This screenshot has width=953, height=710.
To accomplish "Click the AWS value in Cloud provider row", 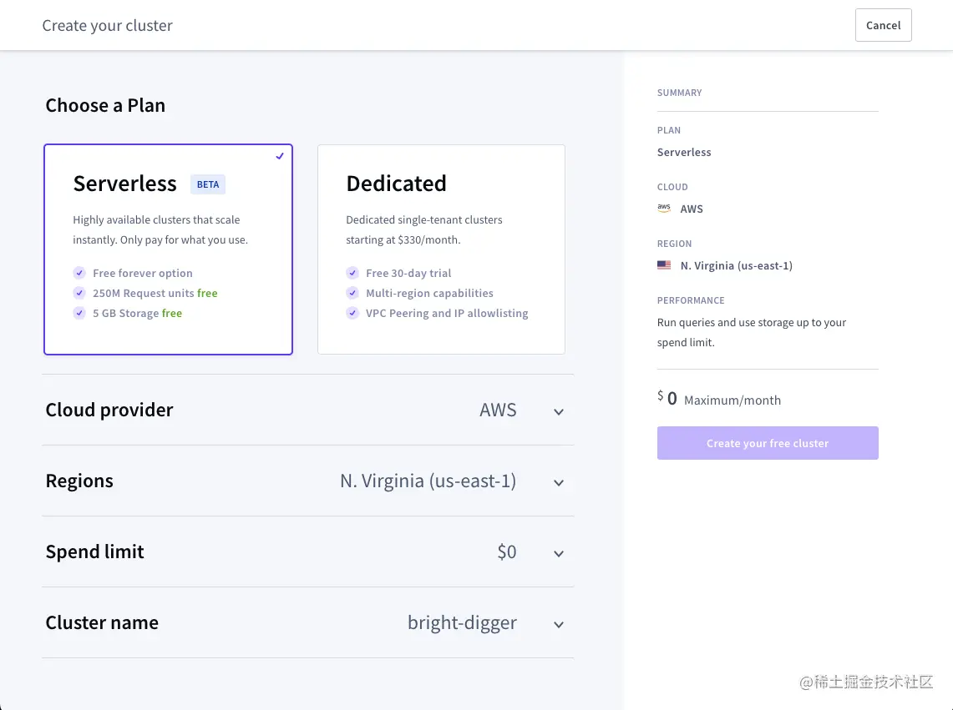I will (x=499, y=410).
